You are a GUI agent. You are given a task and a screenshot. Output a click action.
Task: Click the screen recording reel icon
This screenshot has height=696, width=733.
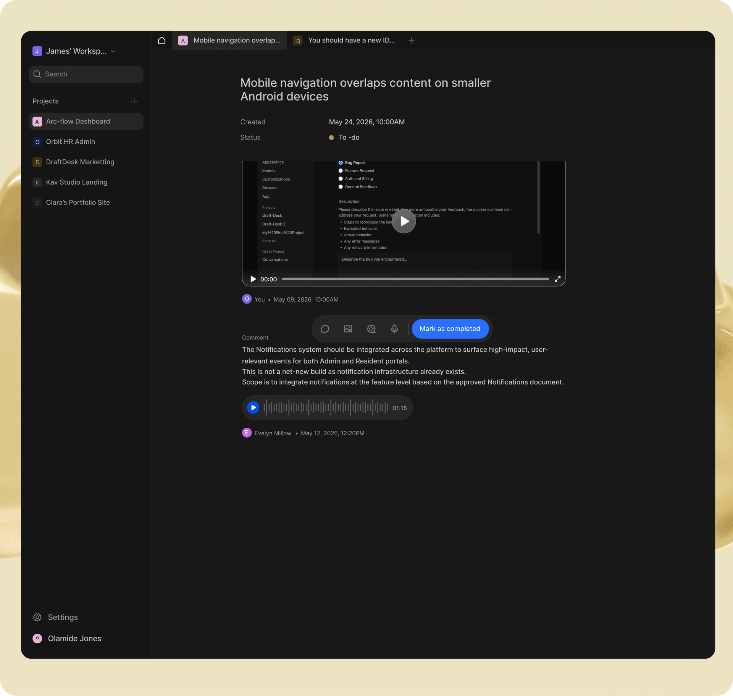(371, 329)
